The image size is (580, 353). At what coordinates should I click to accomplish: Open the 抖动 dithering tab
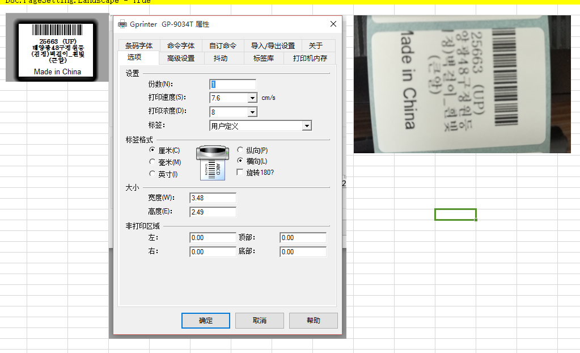pos(221,58)
